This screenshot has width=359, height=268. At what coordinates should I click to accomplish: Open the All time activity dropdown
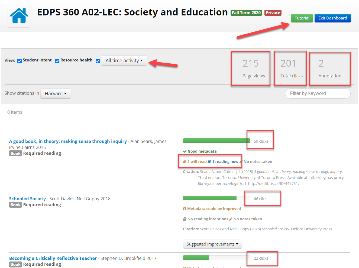(x=124, y=61)
